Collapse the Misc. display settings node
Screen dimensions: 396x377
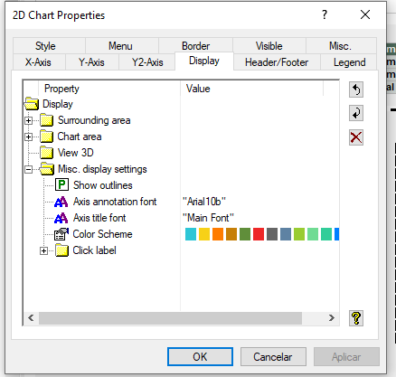28,169
